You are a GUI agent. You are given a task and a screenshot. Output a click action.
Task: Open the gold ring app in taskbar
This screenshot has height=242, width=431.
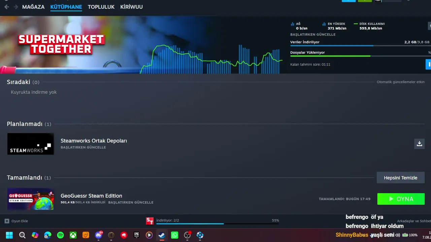[111, 235]
